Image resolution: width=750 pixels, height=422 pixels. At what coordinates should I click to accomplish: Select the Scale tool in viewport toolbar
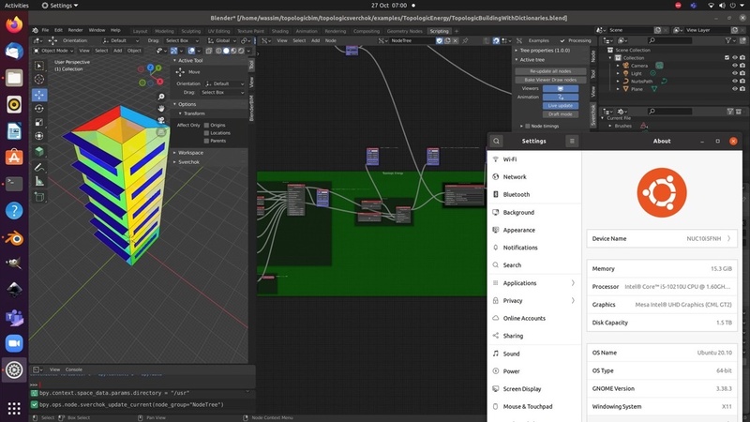coord(39,123)
